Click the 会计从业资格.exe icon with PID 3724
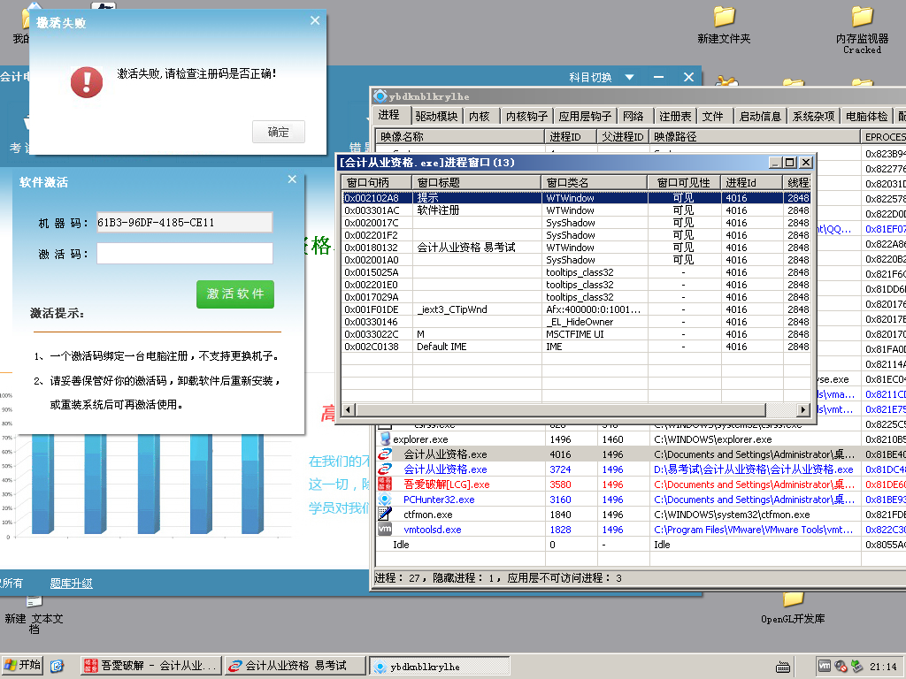This screenshot has width=906, height=679. point(385,469)
